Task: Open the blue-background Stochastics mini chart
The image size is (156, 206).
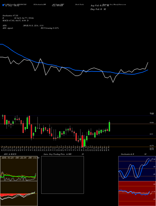Action: pyautogui.click(x=137, y=169)
